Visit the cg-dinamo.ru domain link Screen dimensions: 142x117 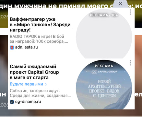(28, 102)
